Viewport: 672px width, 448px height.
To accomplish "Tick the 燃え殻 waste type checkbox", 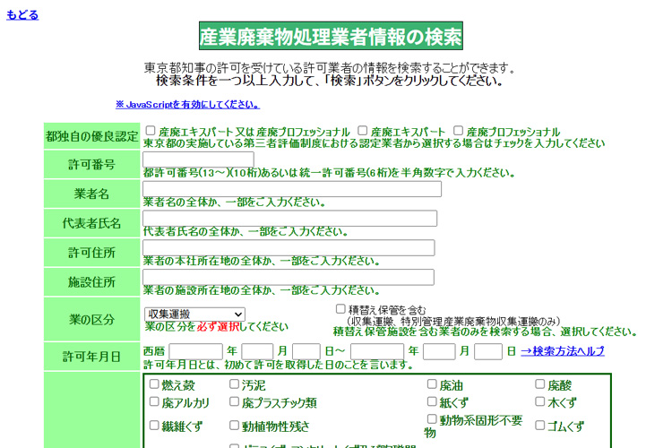I will (153, 384).
